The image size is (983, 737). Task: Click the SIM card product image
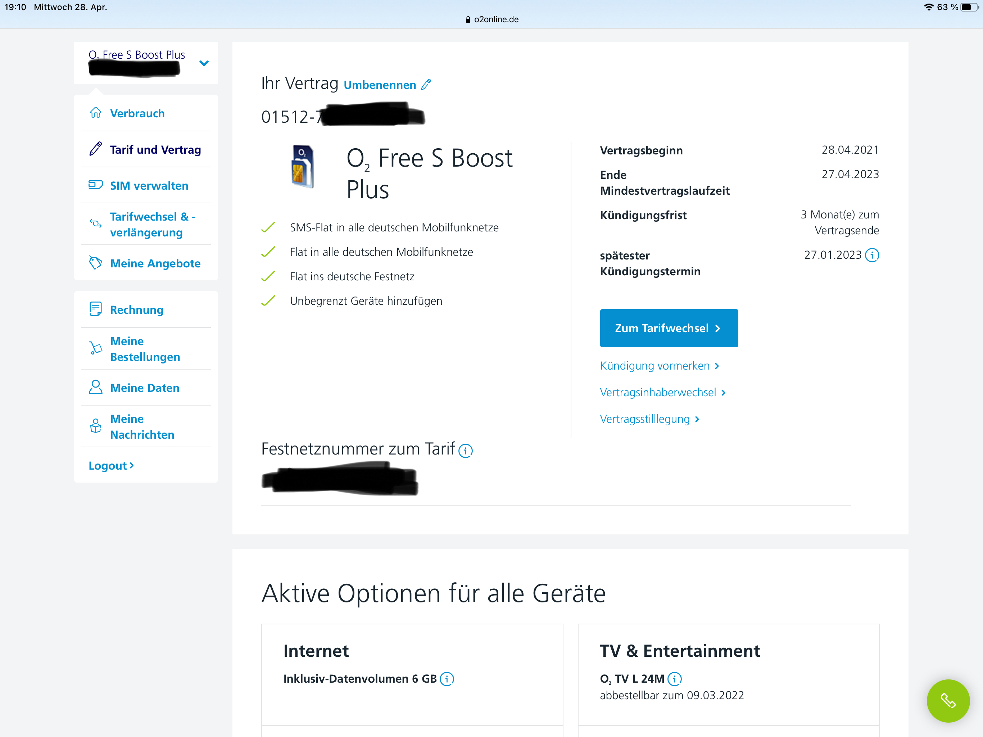coord(303,167)
